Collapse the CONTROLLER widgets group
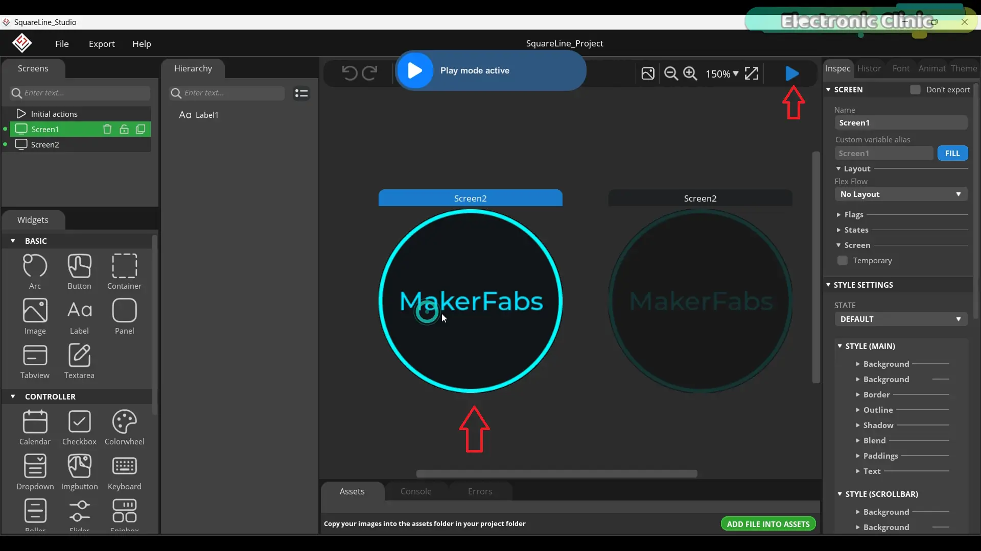981x551 pixels. [13, 396]
